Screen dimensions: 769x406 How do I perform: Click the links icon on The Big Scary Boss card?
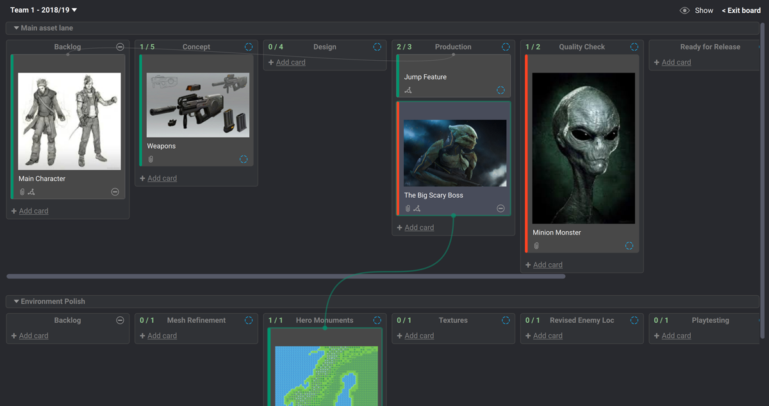coord(417,209)
